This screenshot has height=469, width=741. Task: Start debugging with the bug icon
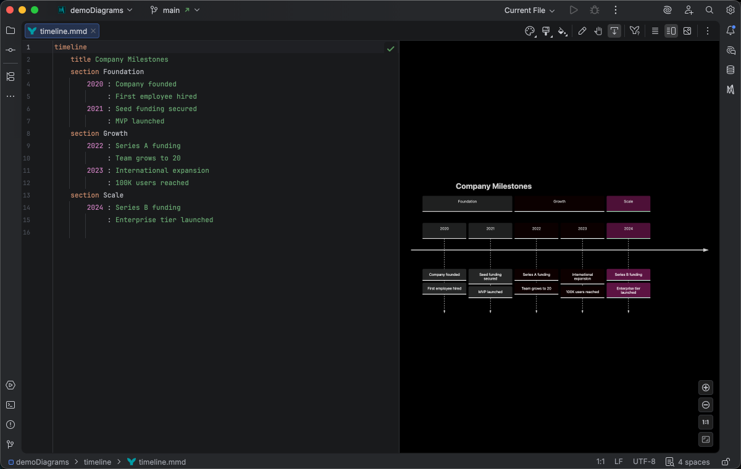[x=595, y=10]
